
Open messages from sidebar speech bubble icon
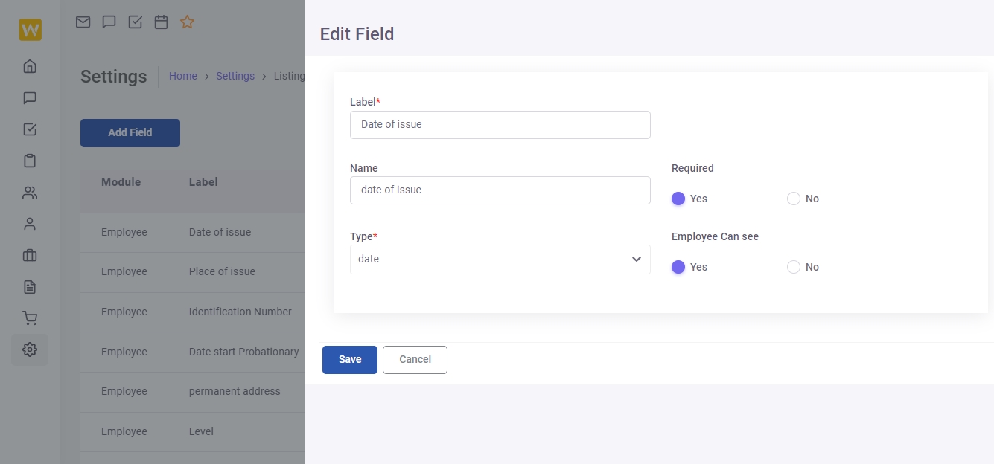click(30, 98)
